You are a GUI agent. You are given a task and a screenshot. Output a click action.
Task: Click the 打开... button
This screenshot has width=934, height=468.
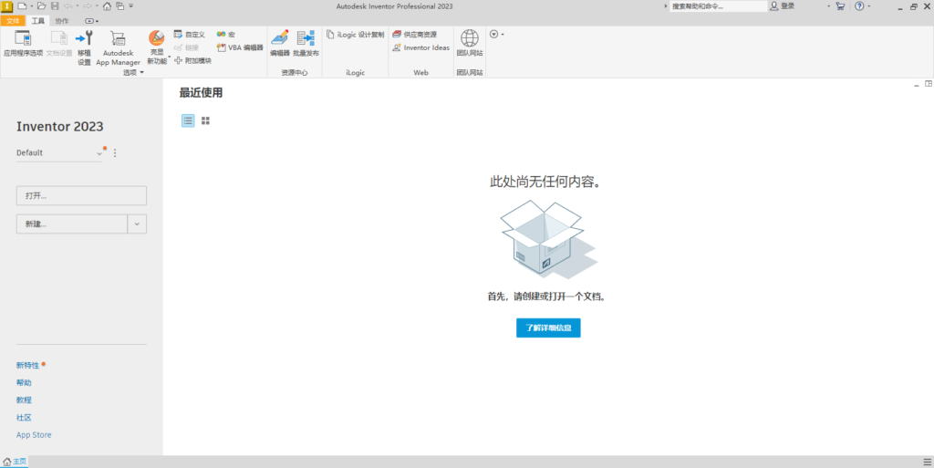81,195
